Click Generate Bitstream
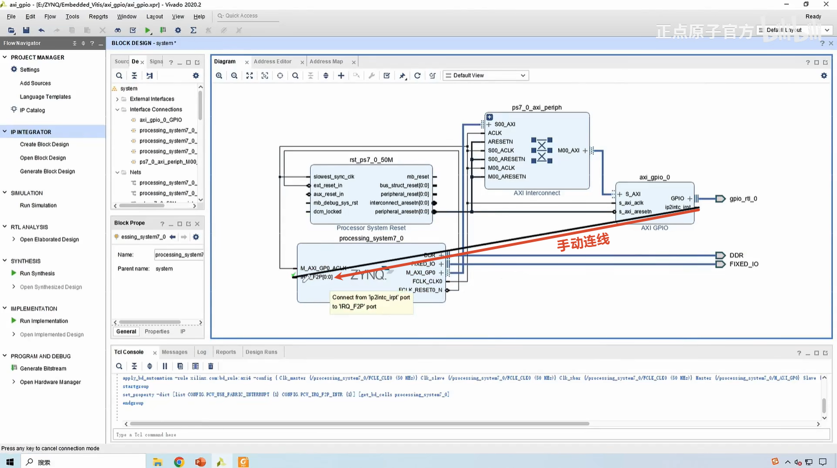 coord(43,368)
